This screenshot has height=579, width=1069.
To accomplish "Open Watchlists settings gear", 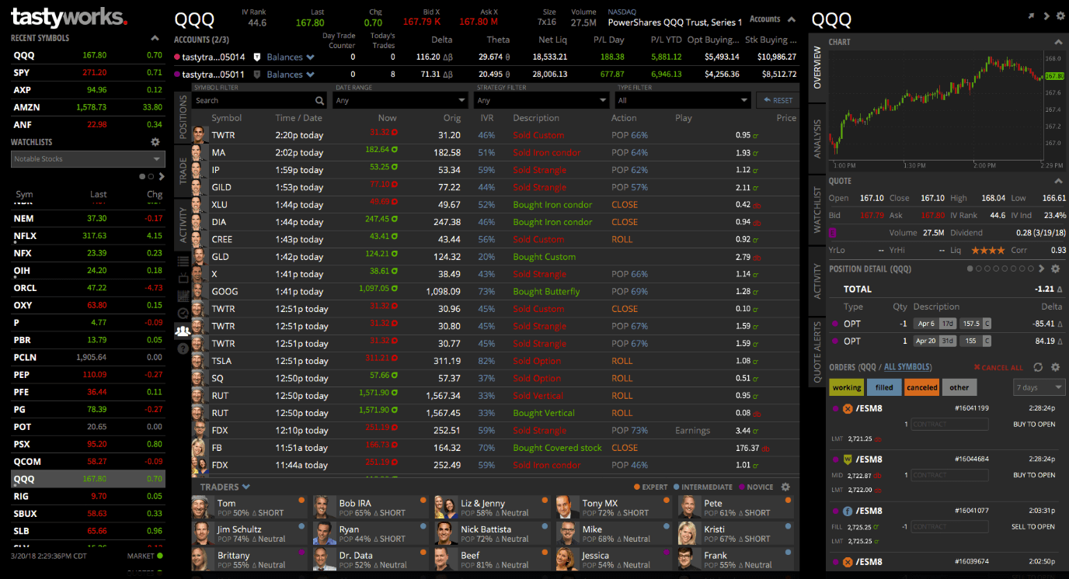I will point(155,143).
